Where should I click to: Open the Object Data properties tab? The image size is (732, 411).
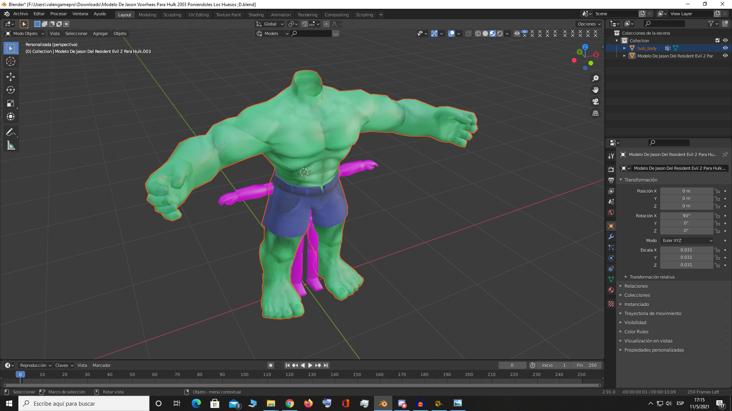pyautogui.click(x=611, y=279)
